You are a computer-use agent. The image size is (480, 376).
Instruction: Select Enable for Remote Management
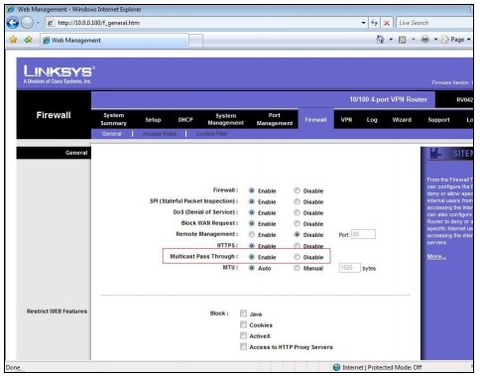252,234
